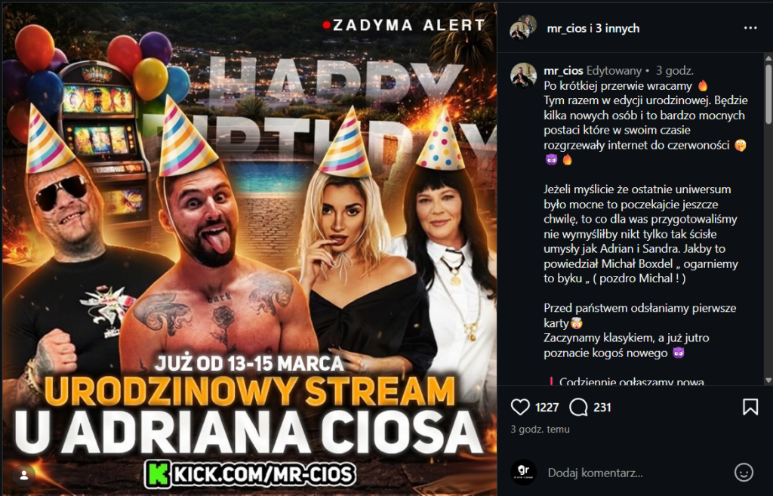The width and height of the screenshot is (773, 496).
Task: Like the post with the heart icon
Action: pos(520,407)
